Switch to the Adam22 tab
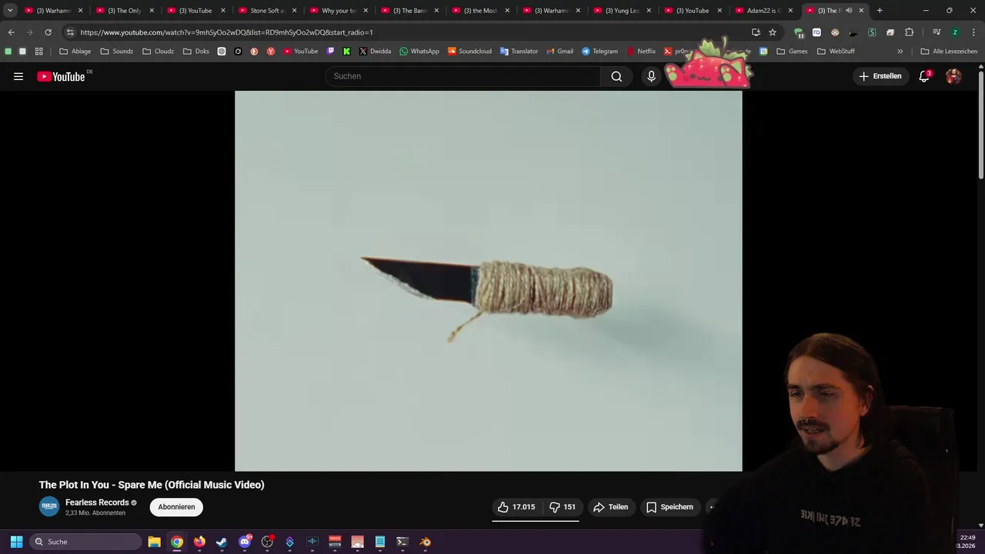The height and width of the screenshot is (554, 985). (x=764, y=11)
